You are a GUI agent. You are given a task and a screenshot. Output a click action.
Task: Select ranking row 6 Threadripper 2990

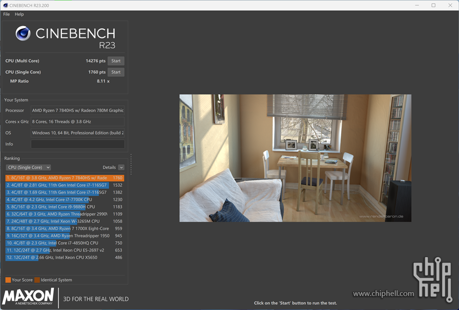click(x=65, y=214)
